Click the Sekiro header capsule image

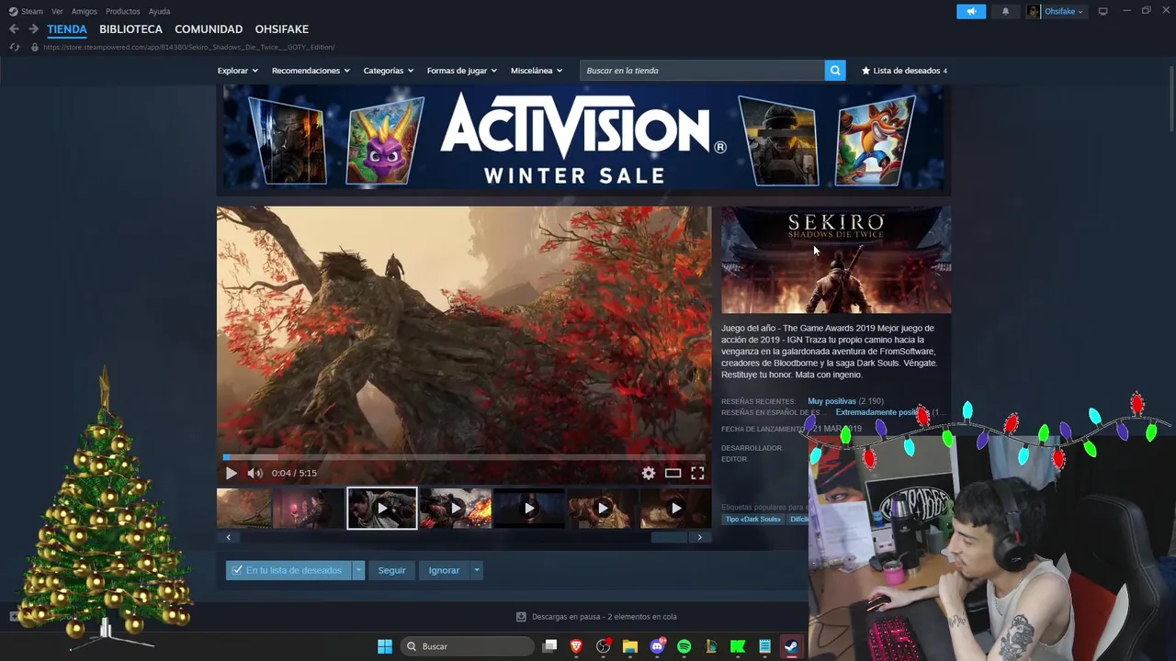(x=836, y=260)
